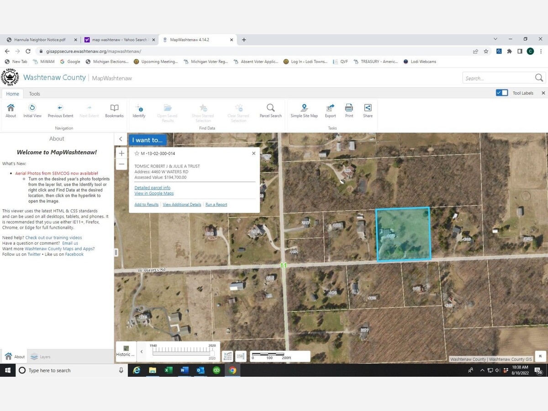Collapse the historic imagery time slider
548x411 pixels.
142,352
